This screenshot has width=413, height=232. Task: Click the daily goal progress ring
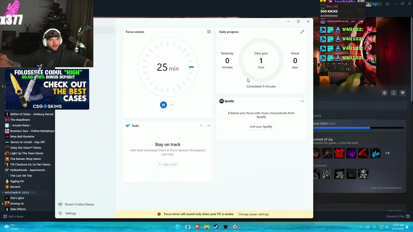[x=261, y=61]
